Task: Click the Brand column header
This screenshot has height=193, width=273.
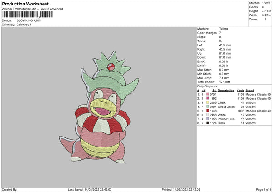Action: tap(250, 91)
